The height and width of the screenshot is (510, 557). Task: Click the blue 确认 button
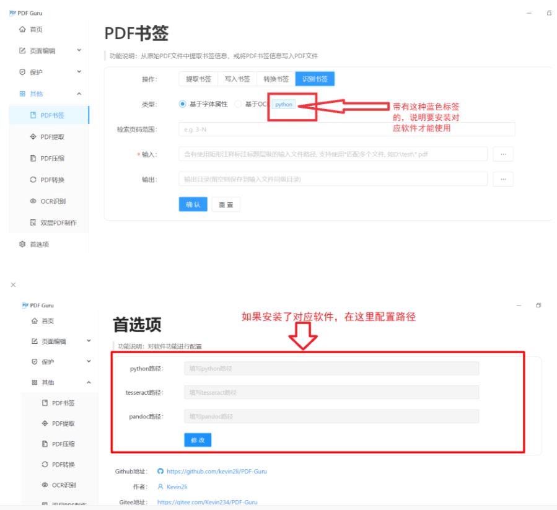pos(193,204)
